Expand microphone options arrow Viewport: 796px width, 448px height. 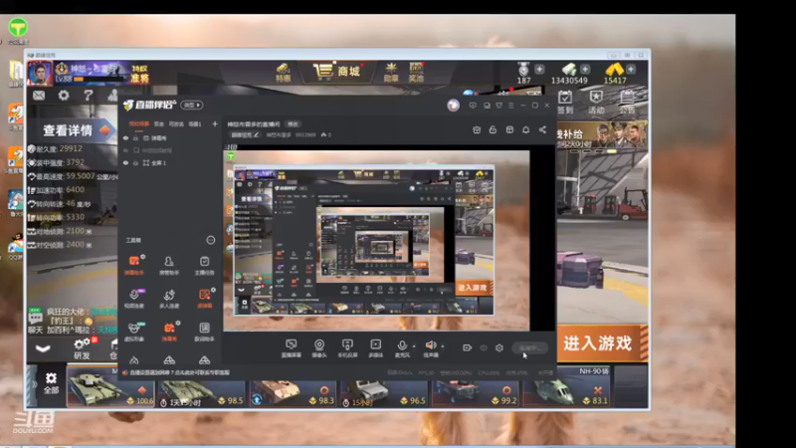[414, 346]
